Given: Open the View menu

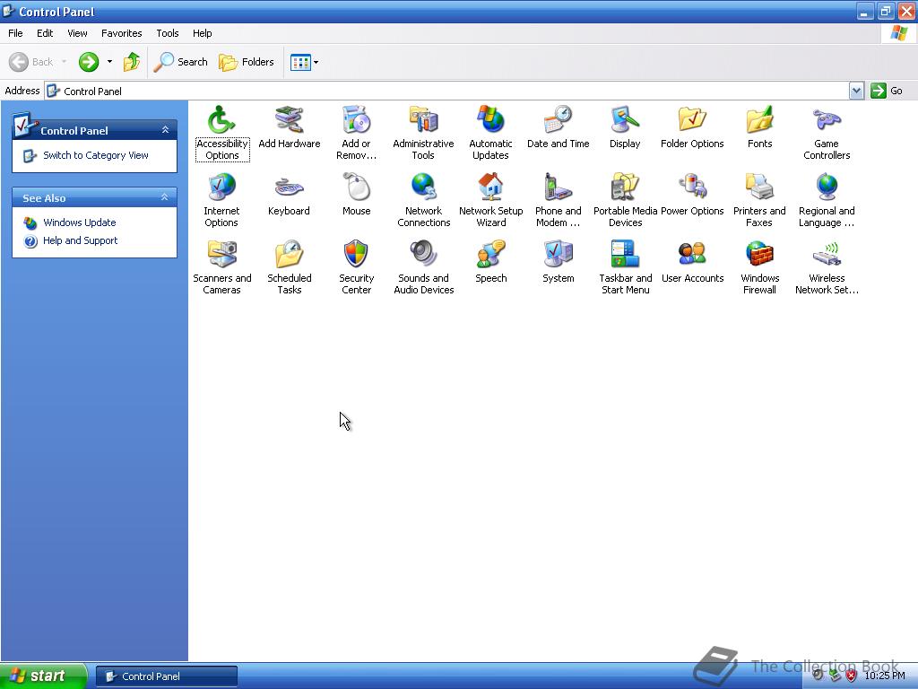Looking at the screenshot, I should (77, 33).
